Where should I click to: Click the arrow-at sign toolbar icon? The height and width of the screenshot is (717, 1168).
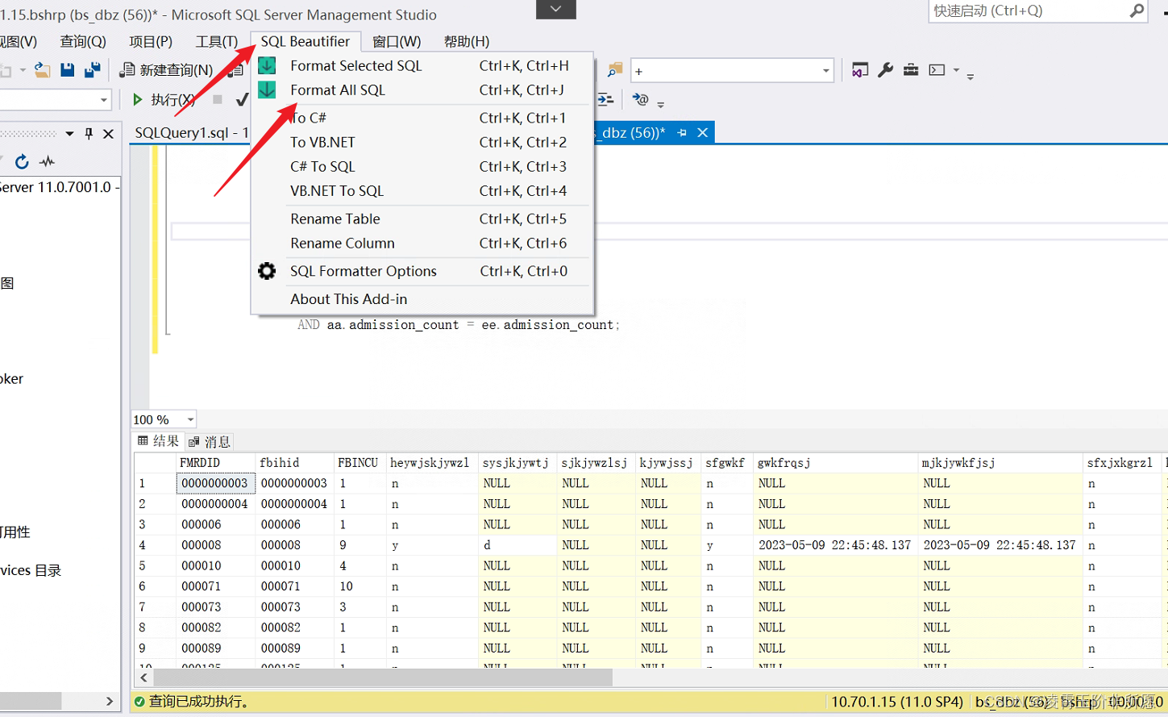coord(640,99)
